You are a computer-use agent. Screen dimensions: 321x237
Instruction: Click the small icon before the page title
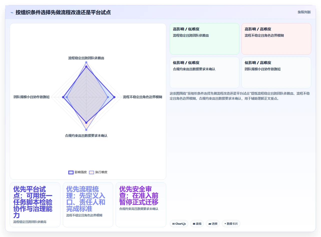click(x=12, y=13)
